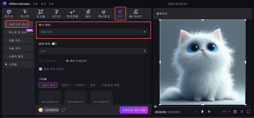Open the AI 아바타 panel

(x=136, y=14)
